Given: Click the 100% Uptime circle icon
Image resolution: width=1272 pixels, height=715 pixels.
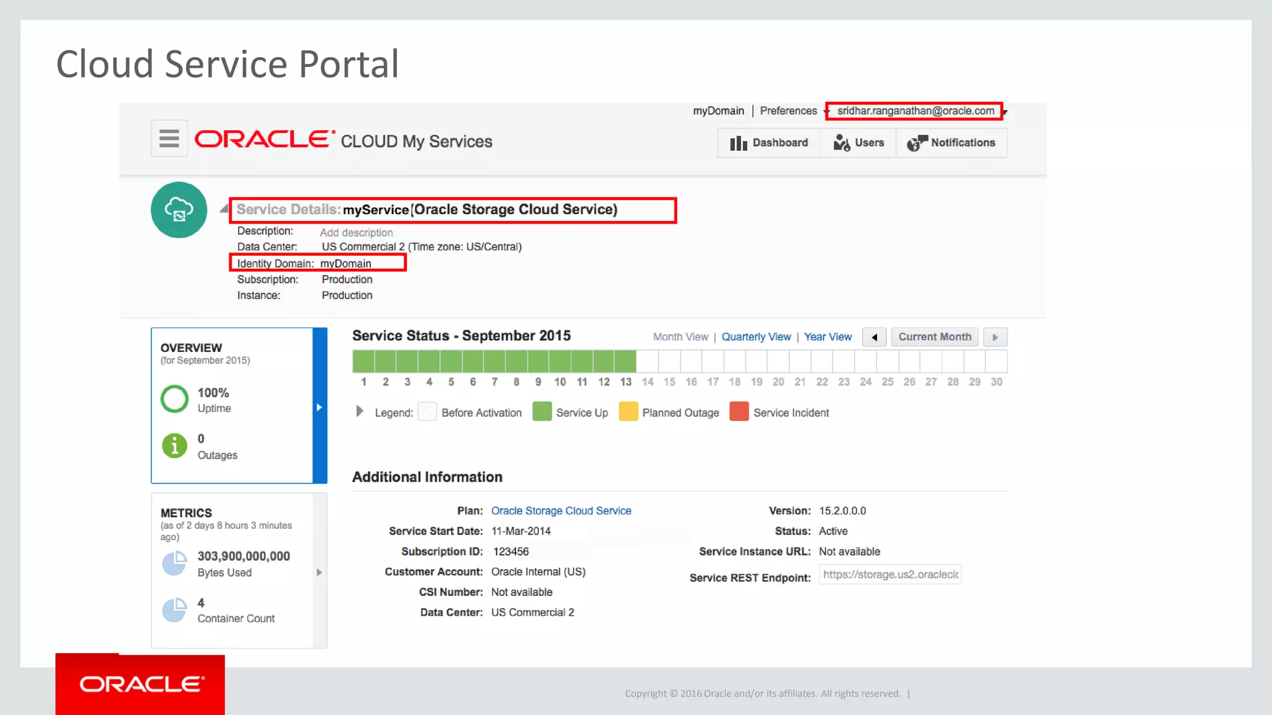Looking at the screenshot, I should point(175,399).
